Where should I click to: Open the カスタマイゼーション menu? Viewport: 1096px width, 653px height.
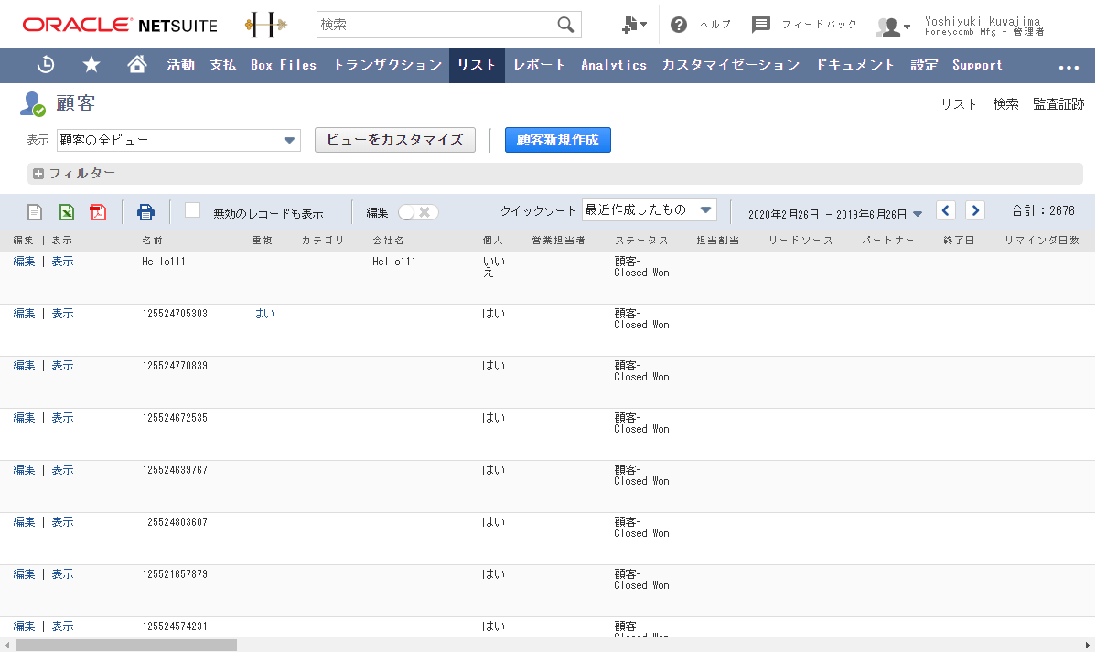[x=730, y=65]
